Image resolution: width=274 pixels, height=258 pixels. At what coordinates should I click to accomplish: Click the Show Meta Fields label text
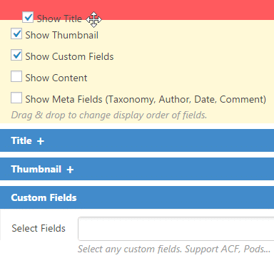[146, 99]
